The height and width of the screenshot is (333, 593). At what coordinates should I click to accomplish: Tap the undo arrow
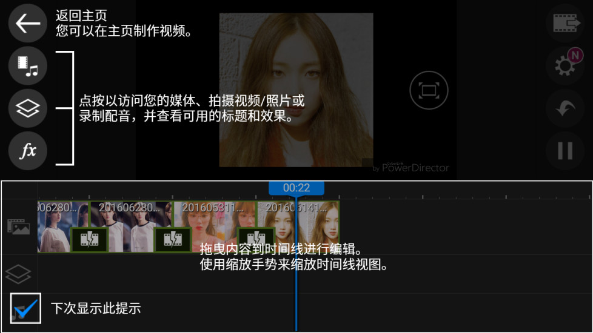(565, 108)
